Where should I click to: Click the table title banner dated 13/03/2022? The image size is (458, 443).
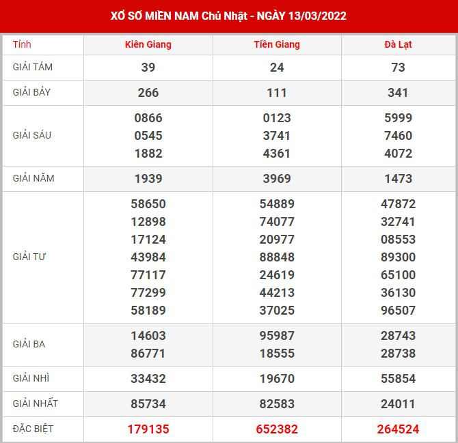click(229, 16)
